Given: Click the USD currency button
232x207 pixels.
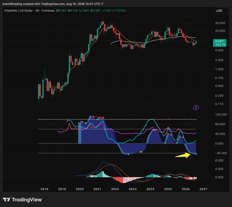Looking at the screenshot, I should click(x=221, y=11).
